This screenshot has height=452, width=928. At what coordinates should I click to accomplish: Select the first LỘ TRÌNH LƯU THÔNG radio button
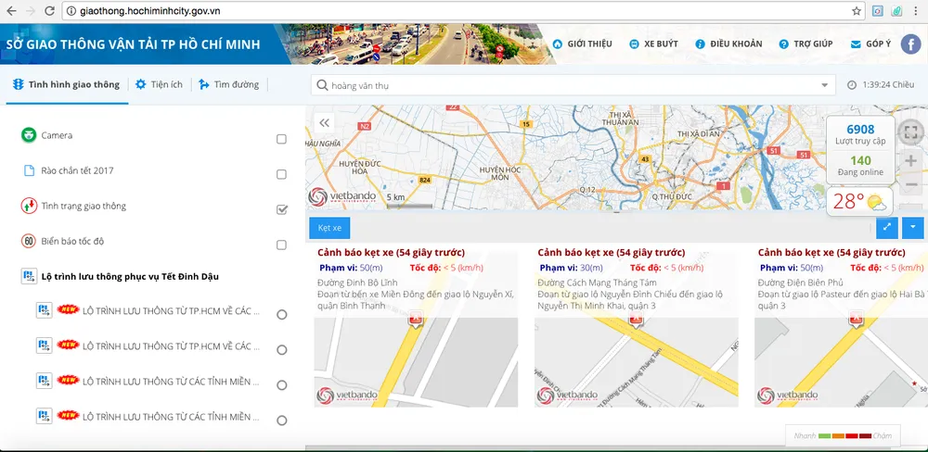click(x=281, y=315)
